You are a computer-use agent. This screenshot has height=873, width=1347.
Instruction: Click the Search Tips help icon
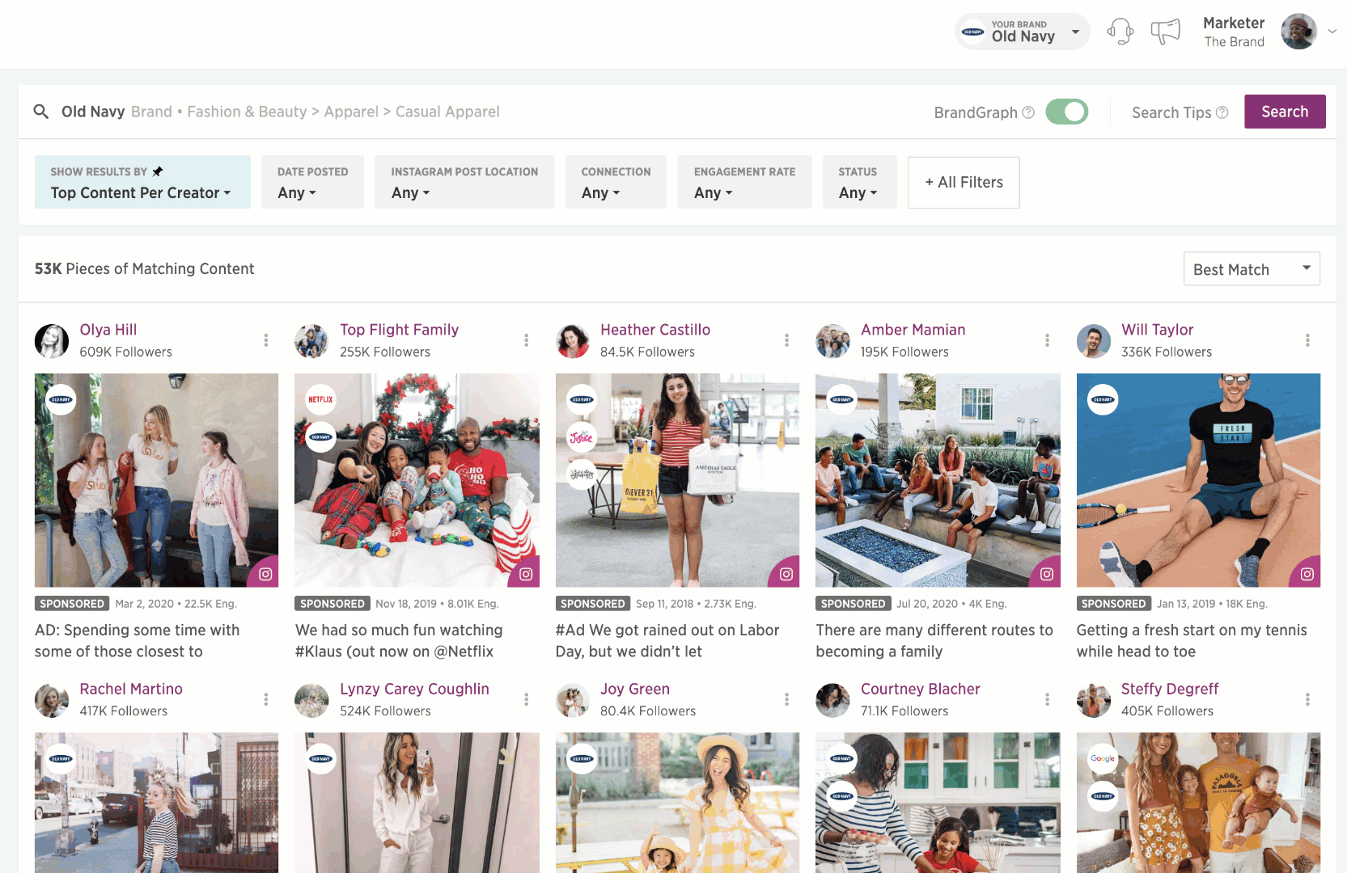1222,112
